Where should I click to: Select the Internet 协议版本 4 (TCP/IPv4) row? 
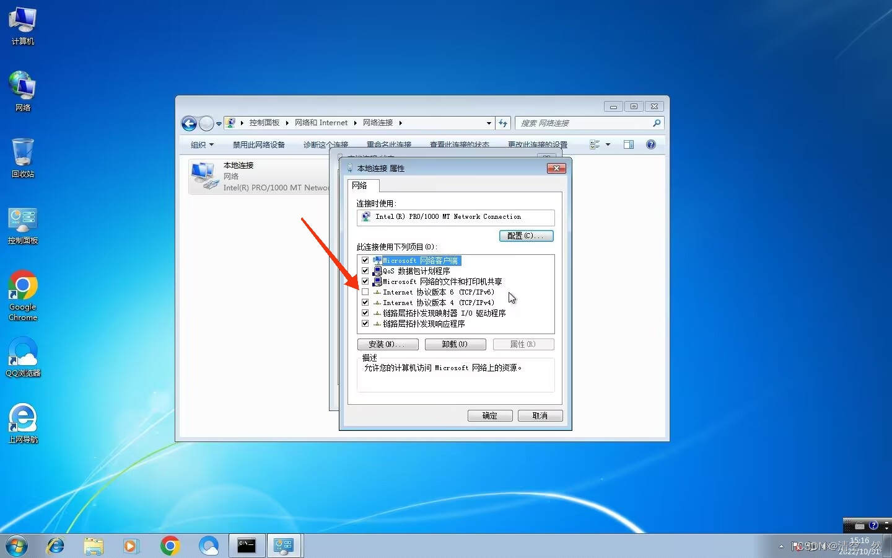click(x=439, y=303)
